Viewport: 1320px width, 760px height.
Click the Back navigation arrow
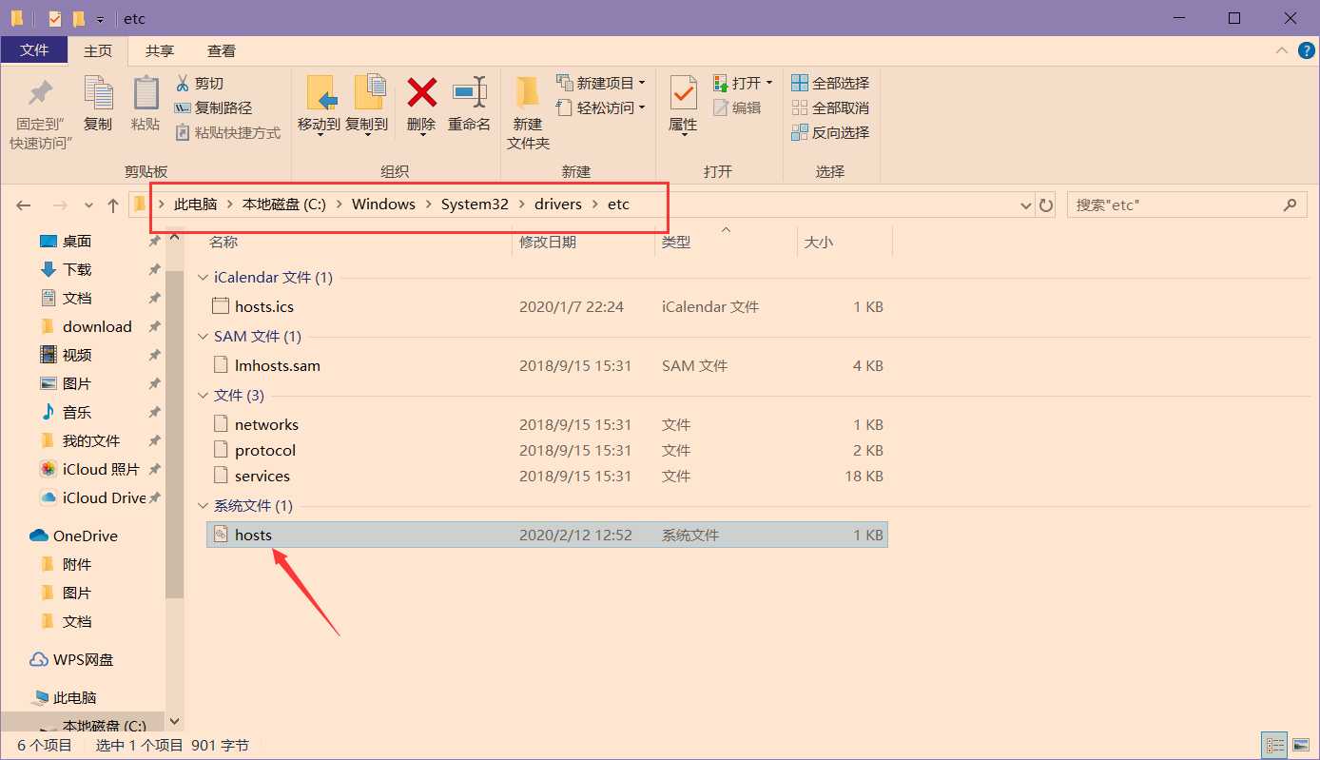24,205
